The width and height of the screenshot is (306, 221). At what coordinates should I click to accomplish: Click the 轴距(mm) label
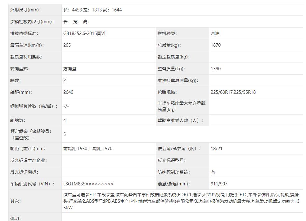tap(21, 92)
